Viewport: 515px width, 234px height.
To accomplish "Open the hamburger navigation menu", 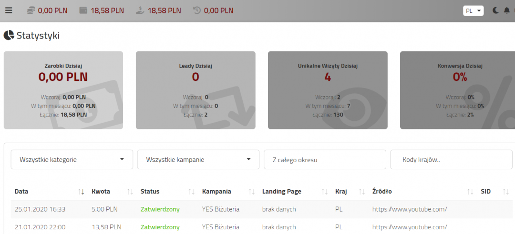I will pos(9,10).
